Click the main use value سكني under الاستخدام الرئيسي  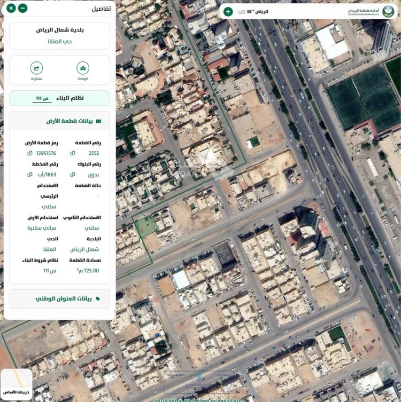coord(49,207)
